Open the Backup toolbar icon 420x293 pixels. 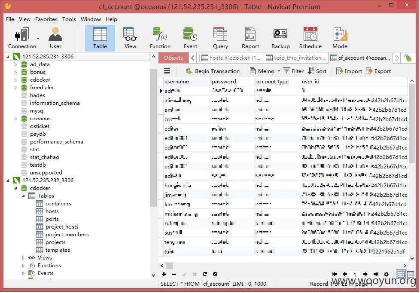[280, 38]
